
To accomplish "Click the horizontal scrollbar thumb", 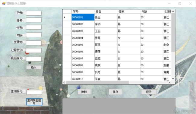I will 97,83.
